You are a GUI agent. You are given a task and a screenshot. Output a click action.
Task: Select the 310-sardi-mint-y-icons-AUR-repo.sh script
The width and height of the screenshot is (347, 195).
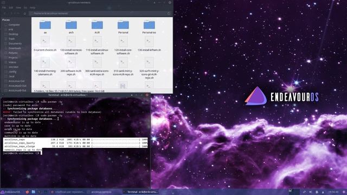123,67
